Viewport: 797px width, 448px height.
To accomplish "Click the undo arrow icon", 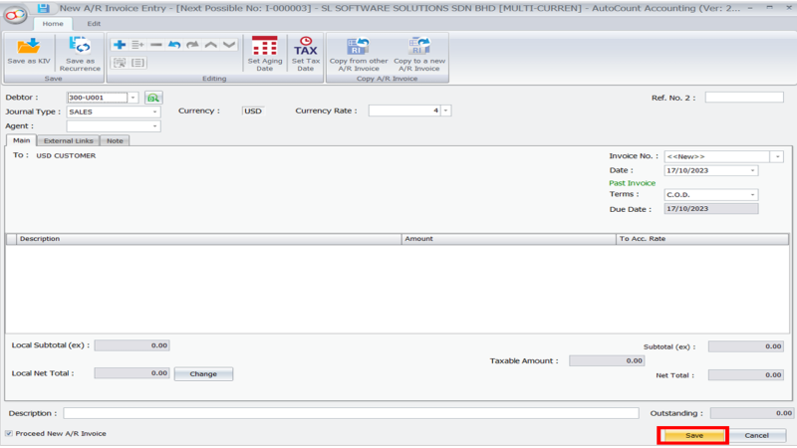I will [174, 45].
